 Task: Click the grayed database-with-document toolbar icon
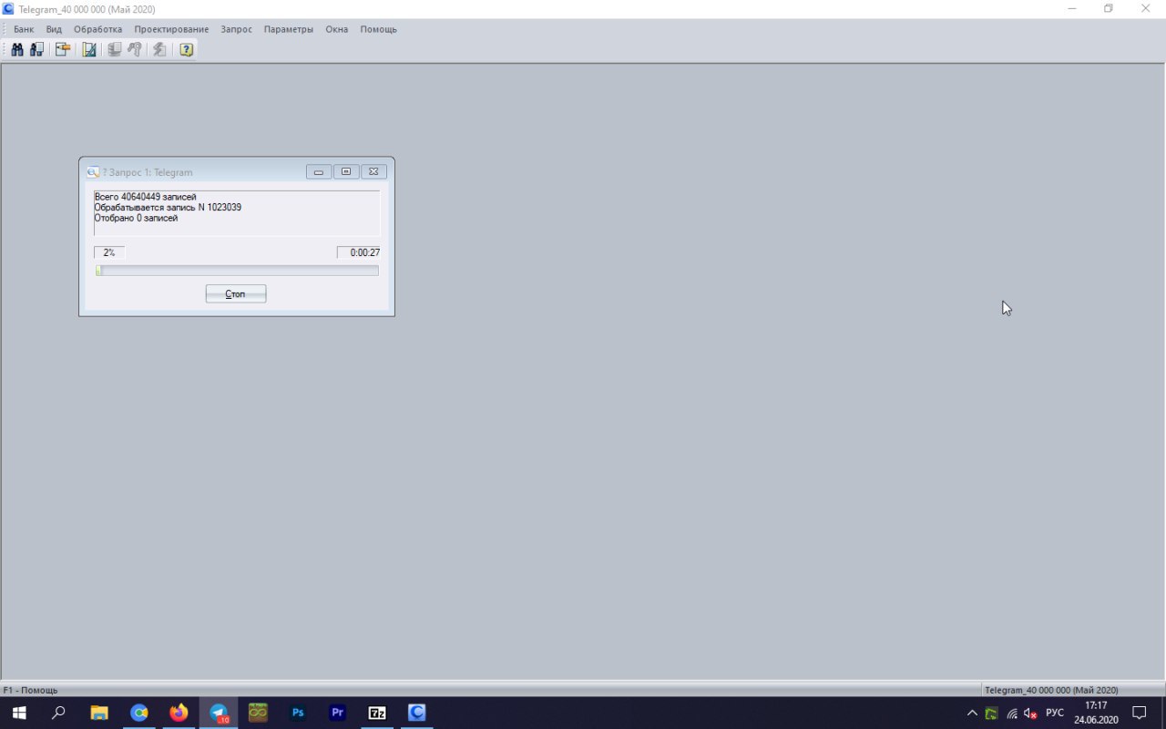(114, 49)
